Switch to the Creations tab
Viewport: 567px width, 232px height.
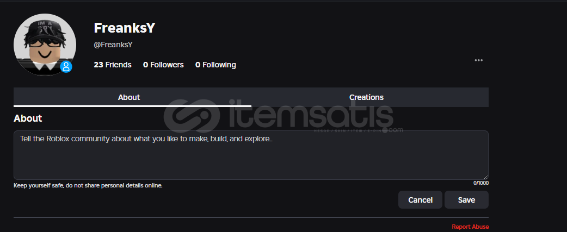366,97
